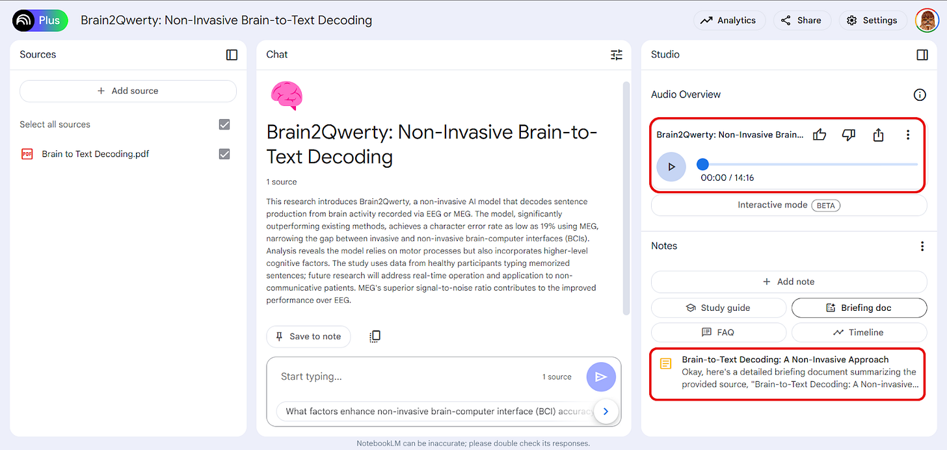This screenshot has height=450, width=947.
Task: Show next suggested question arrow
Action: point(606,411)
